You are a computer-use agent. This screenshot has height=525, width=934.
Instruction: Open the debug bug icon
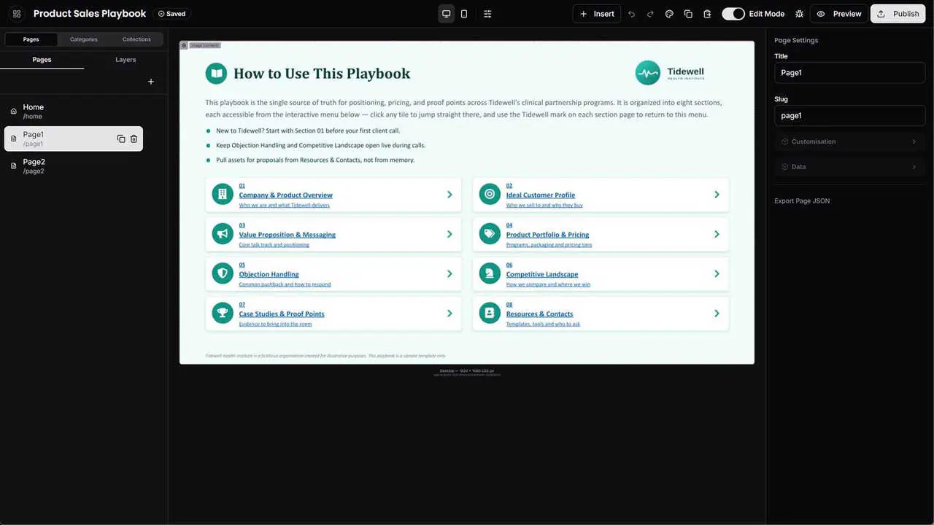(799, 14)
